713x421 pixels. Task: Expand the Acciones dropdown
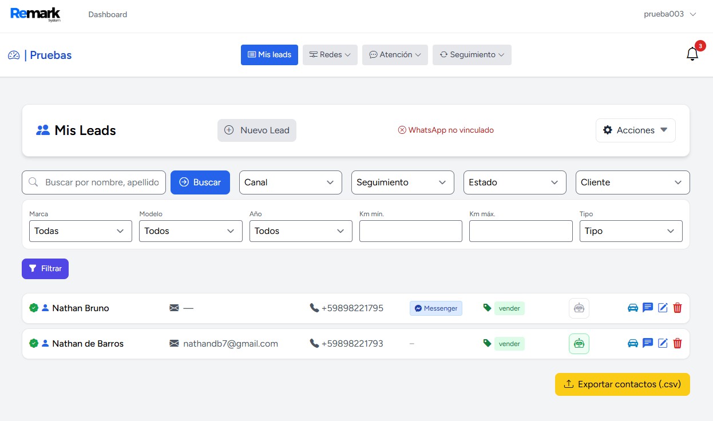coord(635,130)
